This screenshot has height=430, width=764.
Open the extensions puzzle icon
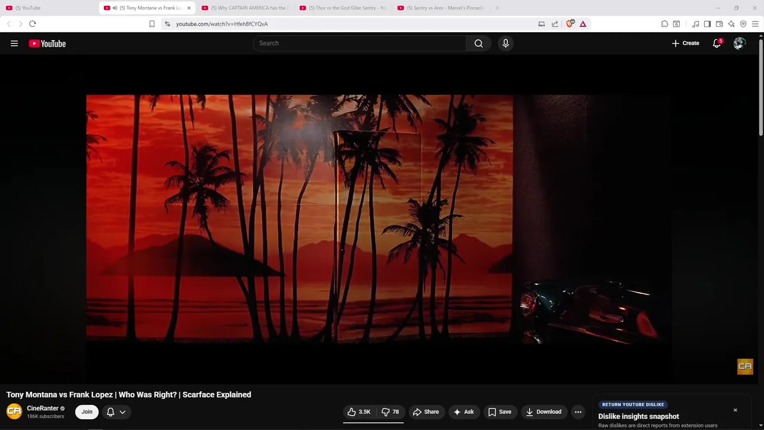pos(664,24)
